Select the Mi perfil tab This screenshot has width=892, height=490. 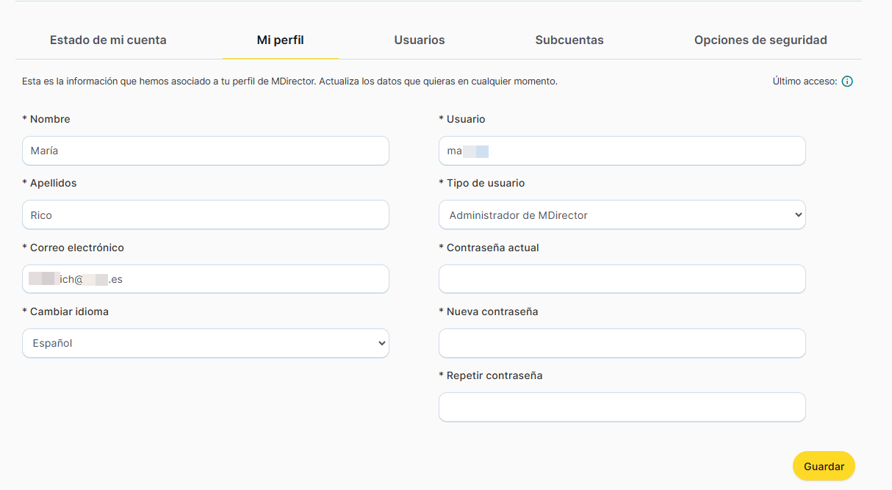[280, 40]
